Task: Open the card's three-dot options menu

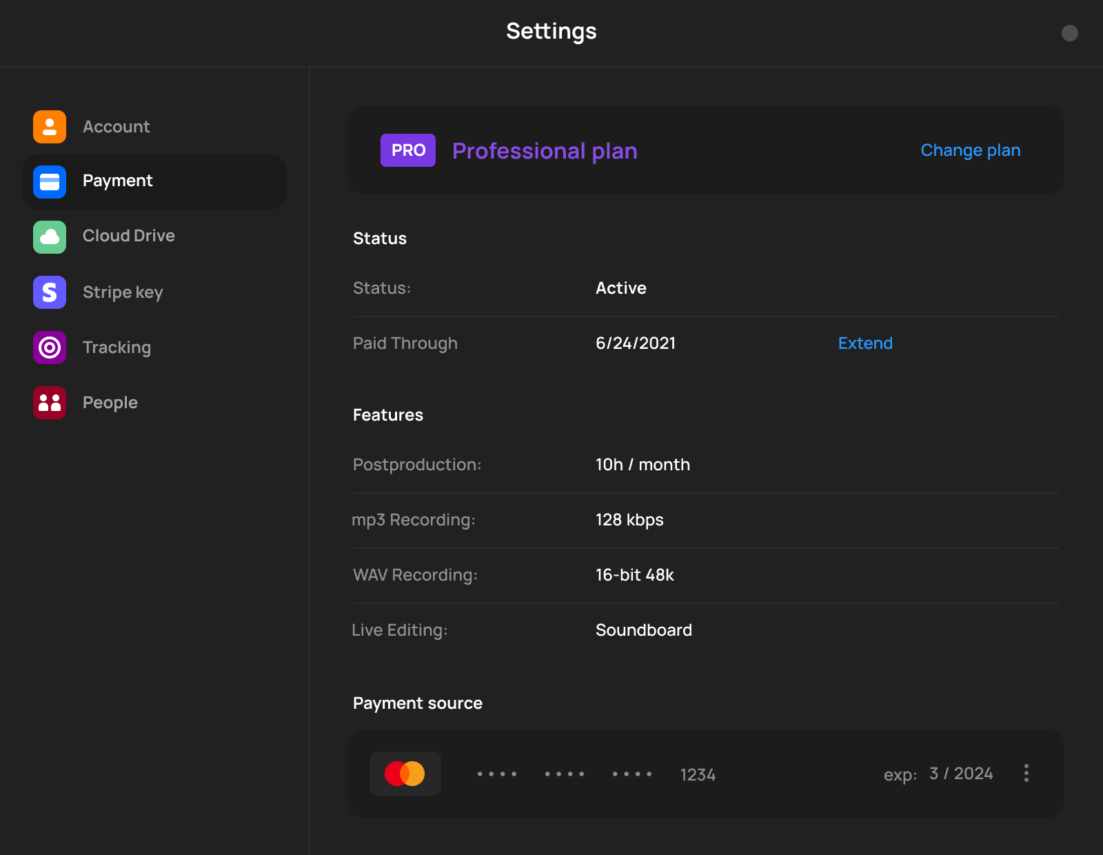Action: tap(1026, 773)
